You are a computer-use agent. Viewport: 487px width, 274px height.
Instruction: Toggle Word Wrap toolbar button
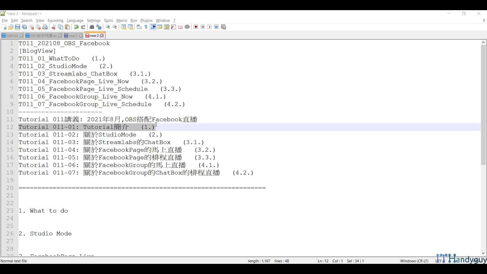tap(139, 27)
